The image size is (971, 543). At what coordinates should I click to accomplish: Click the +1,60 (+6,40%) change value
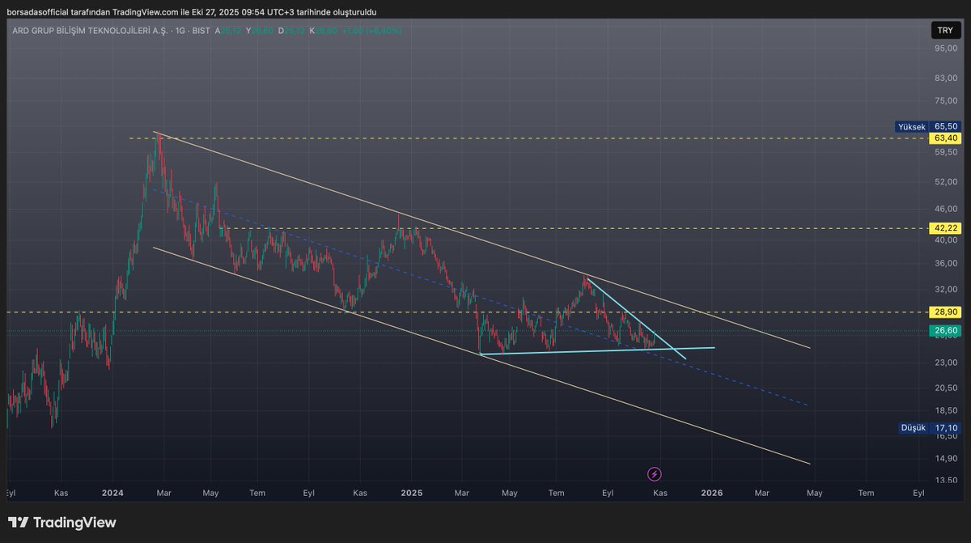(371, 30)
